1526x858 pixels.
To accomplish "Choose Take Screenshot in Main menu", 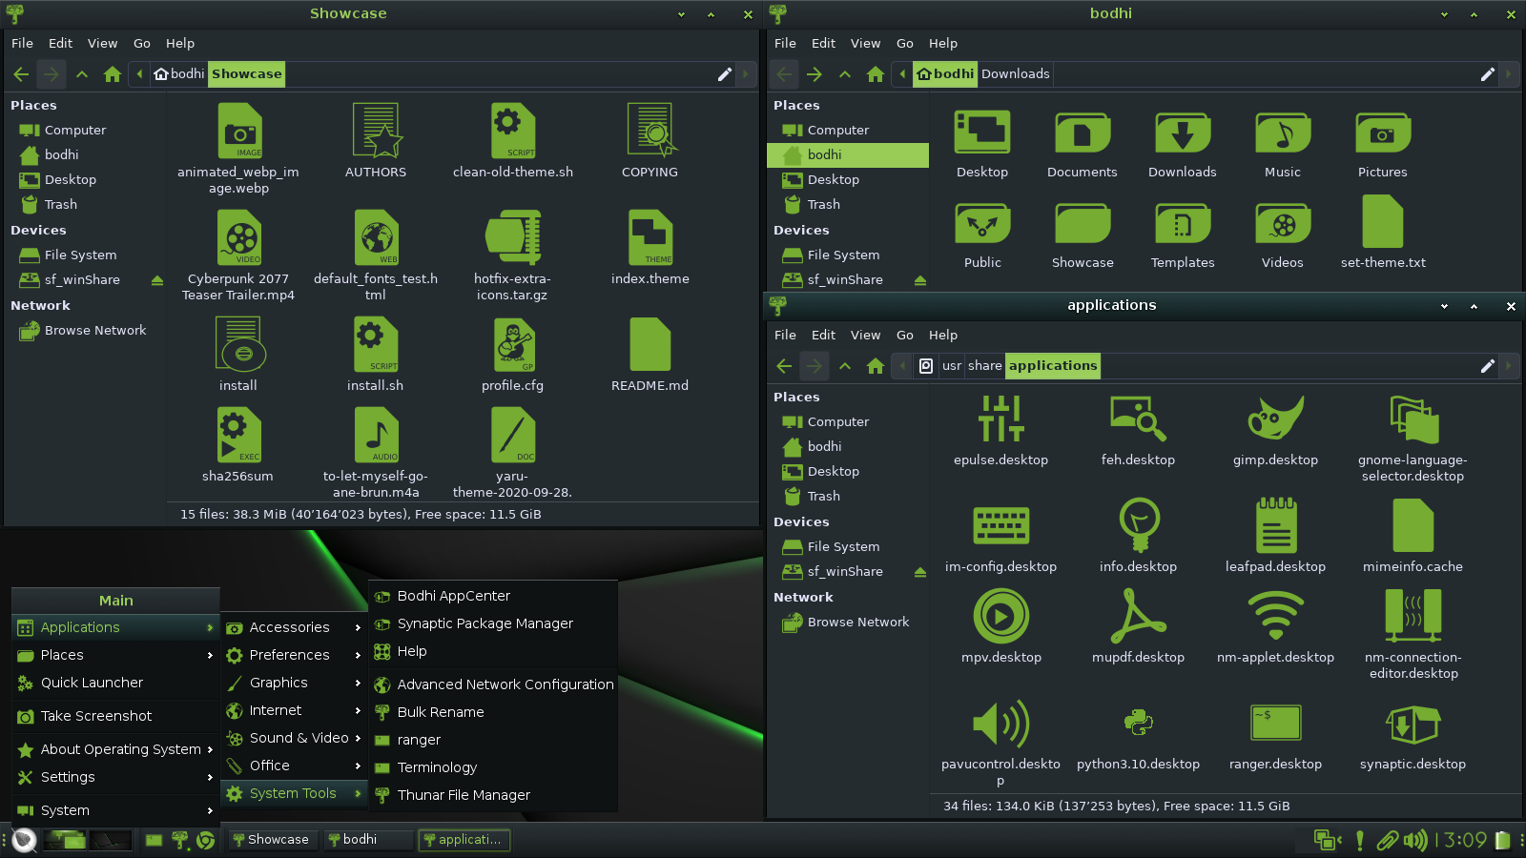I will (x=115, y=716).
